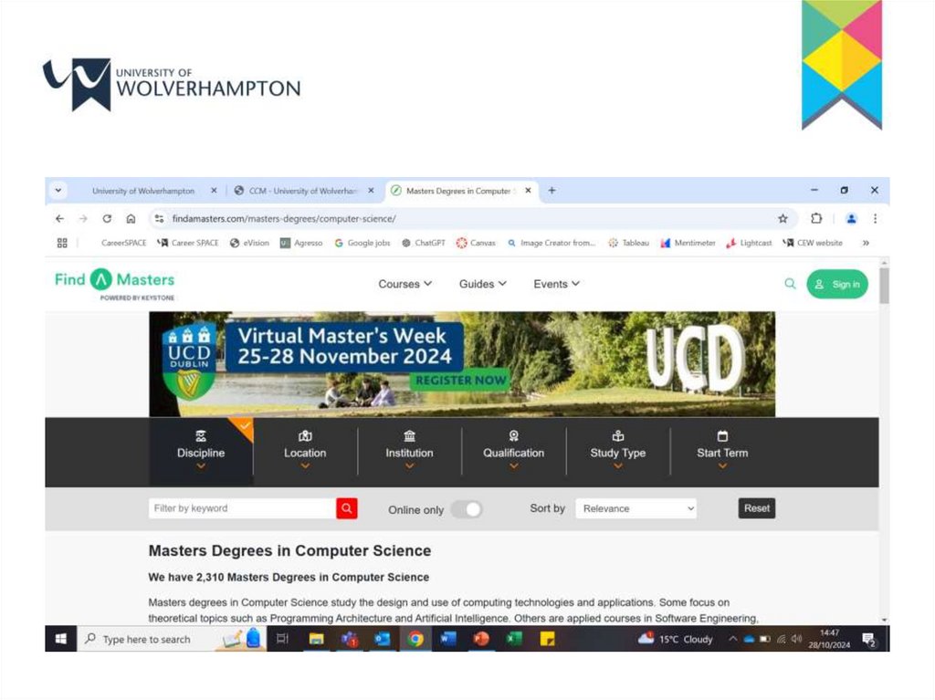Bookmark this page with the star icon
Screen dimensions: 935x700
[x=783, y=219]
